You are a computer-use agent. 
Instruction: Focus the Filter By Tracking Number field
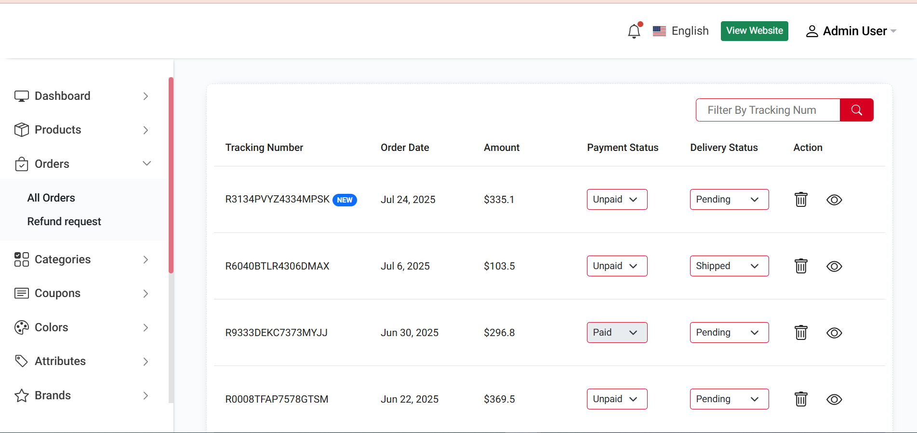point(768,110)
